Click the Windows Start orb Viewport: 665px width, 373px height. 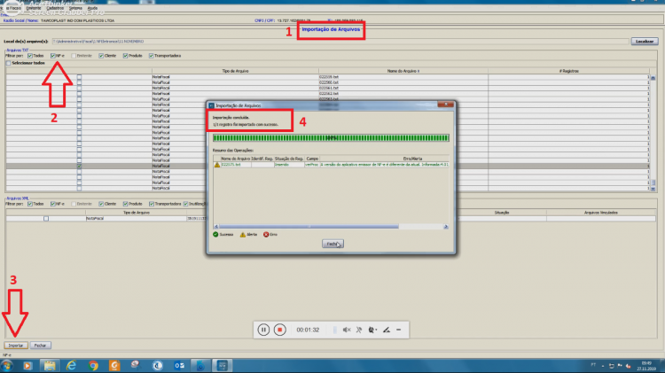tap(6, 365)
